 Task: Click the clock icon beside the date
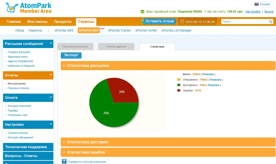(182, 22)
